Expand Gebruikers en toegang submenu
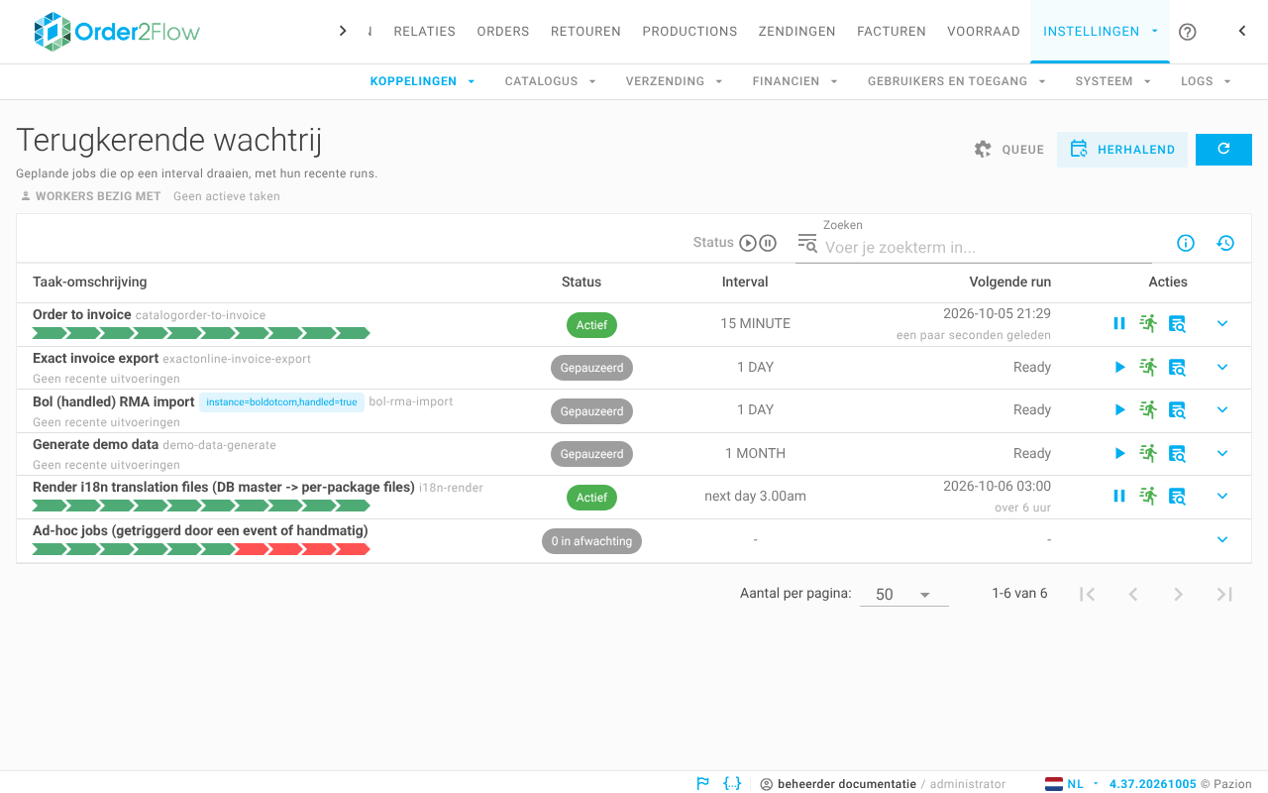The width and height of the screenshot is (1268, 793). click(957, 81)
